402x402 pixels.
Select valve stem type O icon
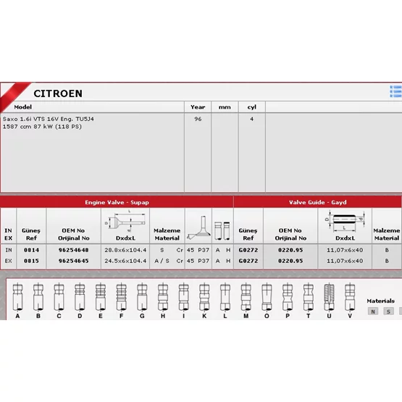(x=267, y=297)
